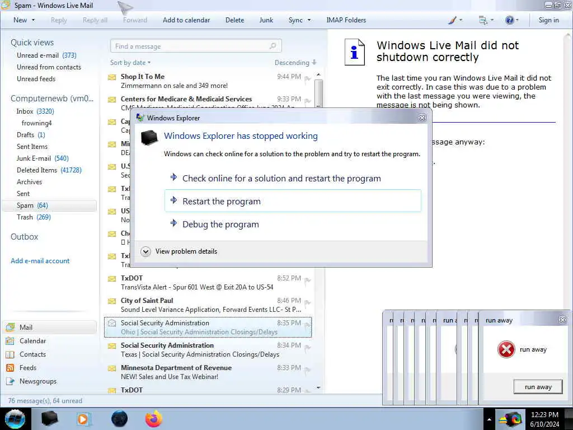Click message list scrollbar down arrow

tap(318, 387)
